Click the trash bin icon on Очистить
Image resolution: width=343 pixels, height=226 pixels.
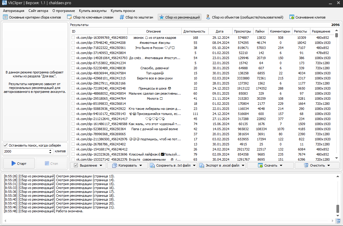[x=306, y=166]
